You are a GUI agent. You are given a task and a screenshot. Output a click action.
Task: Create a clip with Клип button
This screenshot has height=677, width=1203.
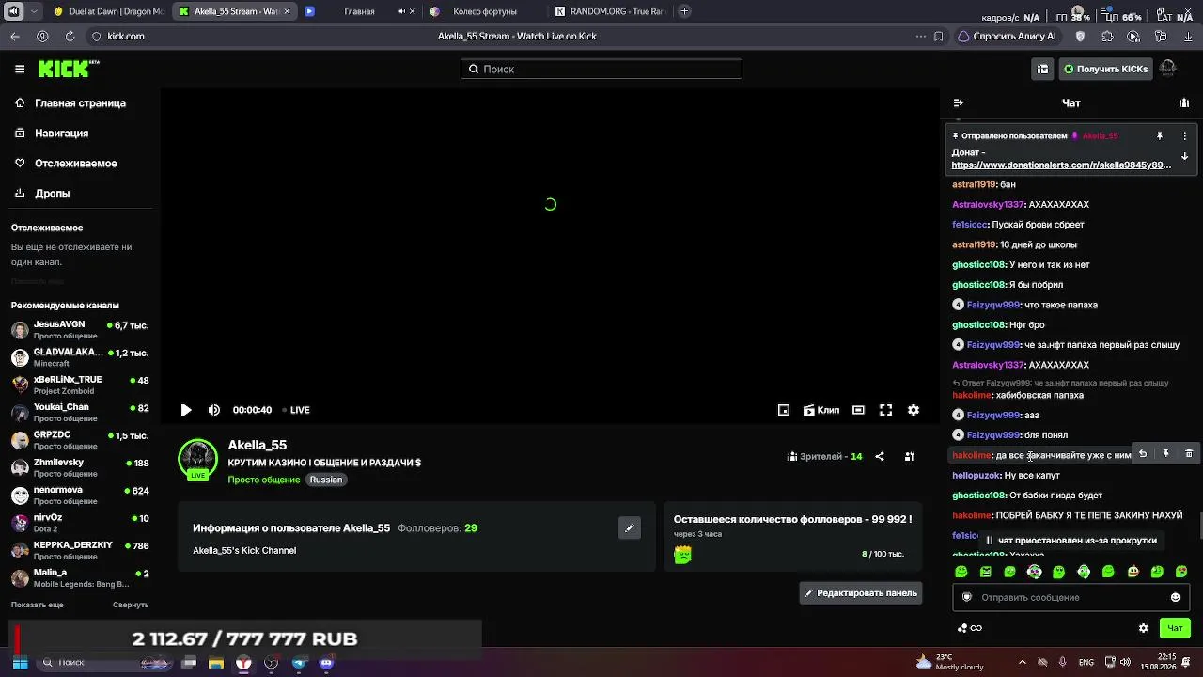821,410
